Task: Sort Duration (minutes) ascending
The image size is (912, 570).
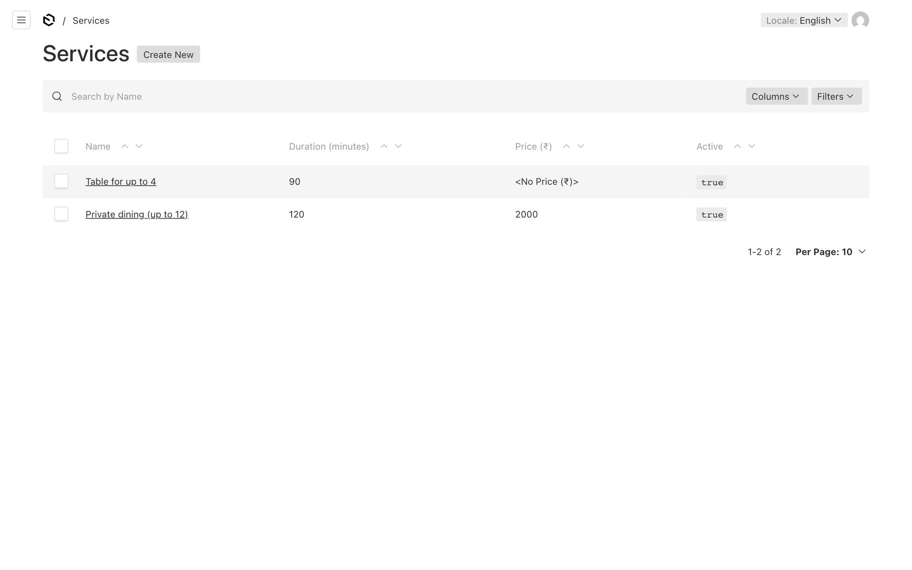Action: [x=384, y=146]
